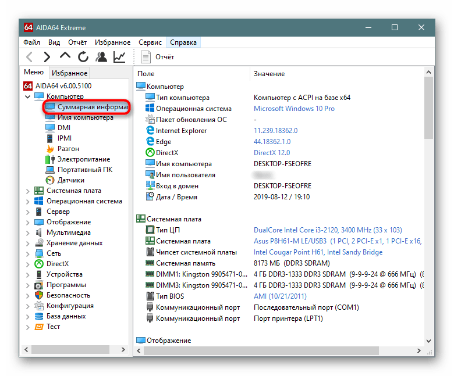454x376 pixels.
Task: Expand the Операционная система tree node
Action: click(27, 201)
